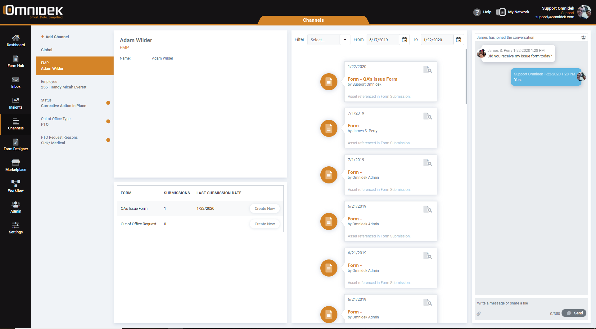The height and width of the screenshot is (329, 596).
Task: Preview the 7/1/2019 James S. Perry submission
Action: point(428,116)
